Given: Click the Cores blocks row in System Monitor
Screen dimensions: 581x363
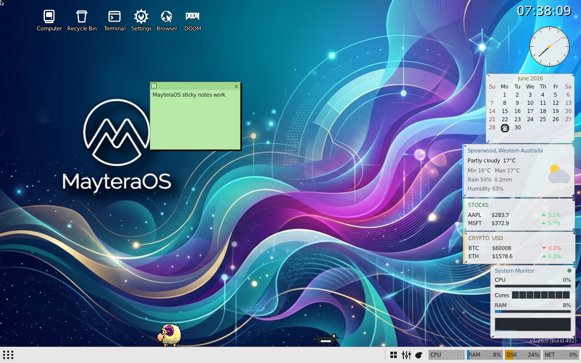Looking at the screenshot, I should (541, 295).
